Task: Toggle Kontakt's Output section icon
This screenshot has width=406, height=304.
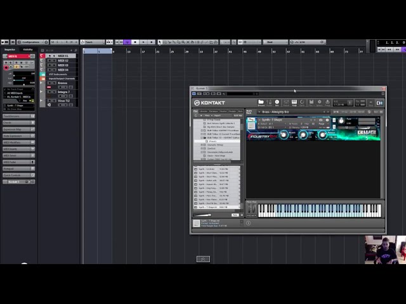Action: [286, 103]
